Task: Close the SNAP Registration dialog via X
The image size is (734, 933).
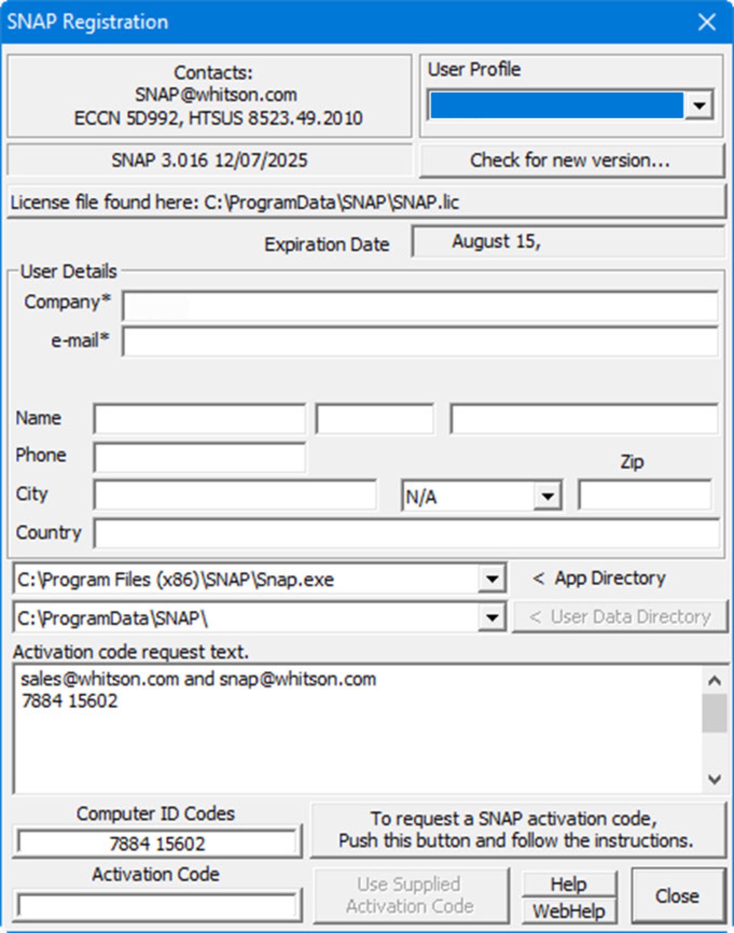Action: [707, 22]
